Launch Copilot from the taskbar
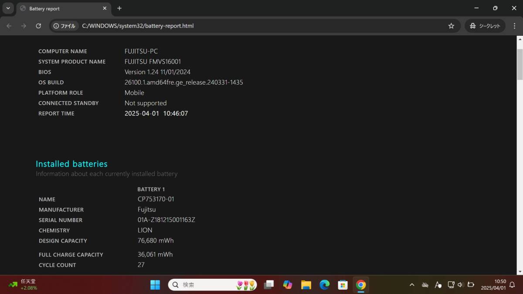Viewport: 523px width, 294px height. pos(288,285)
